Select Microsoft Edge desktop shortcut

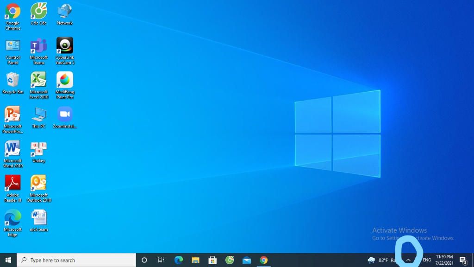(12, 223)
